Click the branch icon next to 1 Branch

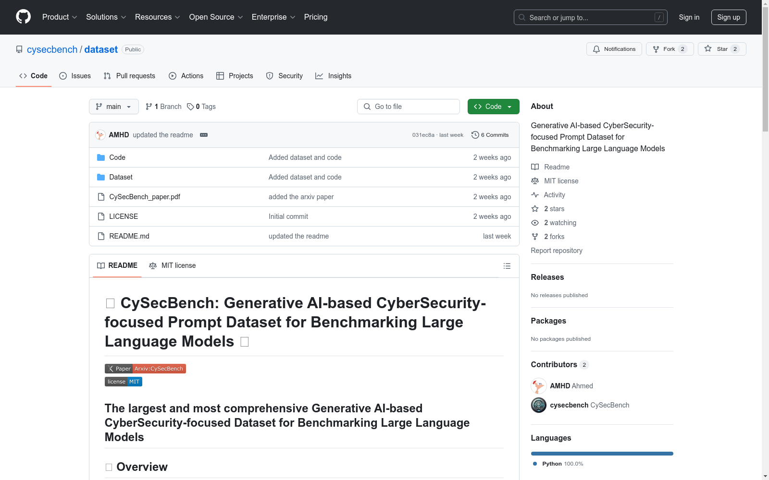click(149, 107)
